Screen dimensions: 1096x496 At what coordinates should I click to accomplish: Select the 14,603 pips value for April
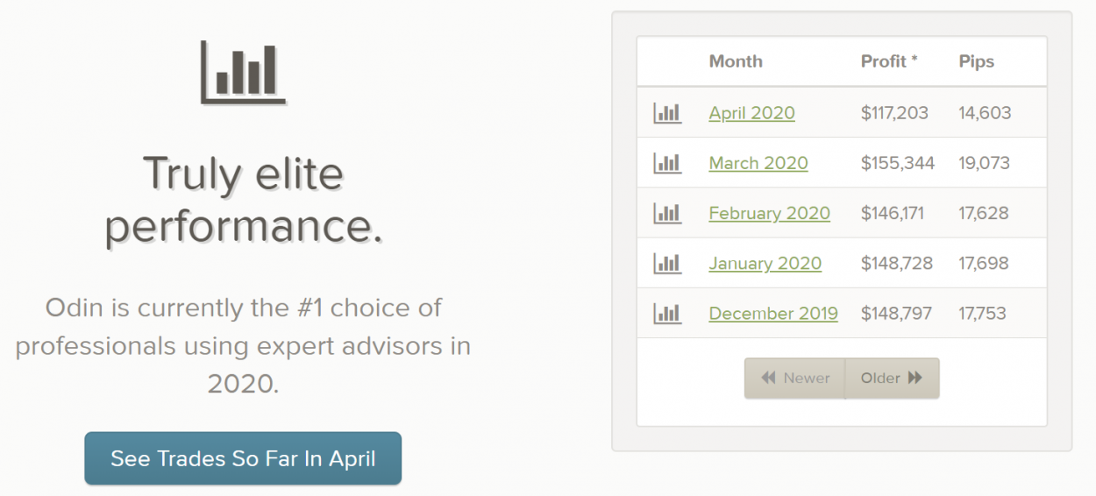click(985, 113)
